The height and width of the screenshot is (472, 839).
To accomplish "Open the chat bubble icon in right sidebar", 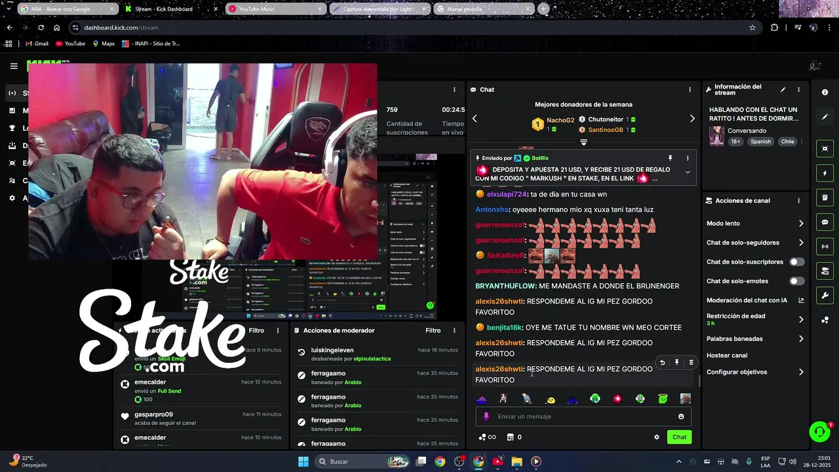I will (825, 222).
